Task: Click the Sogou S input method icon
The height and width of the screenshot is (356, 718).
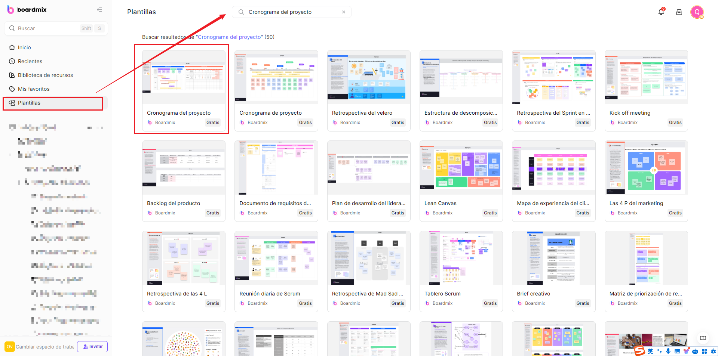Action: pos(639,351)
